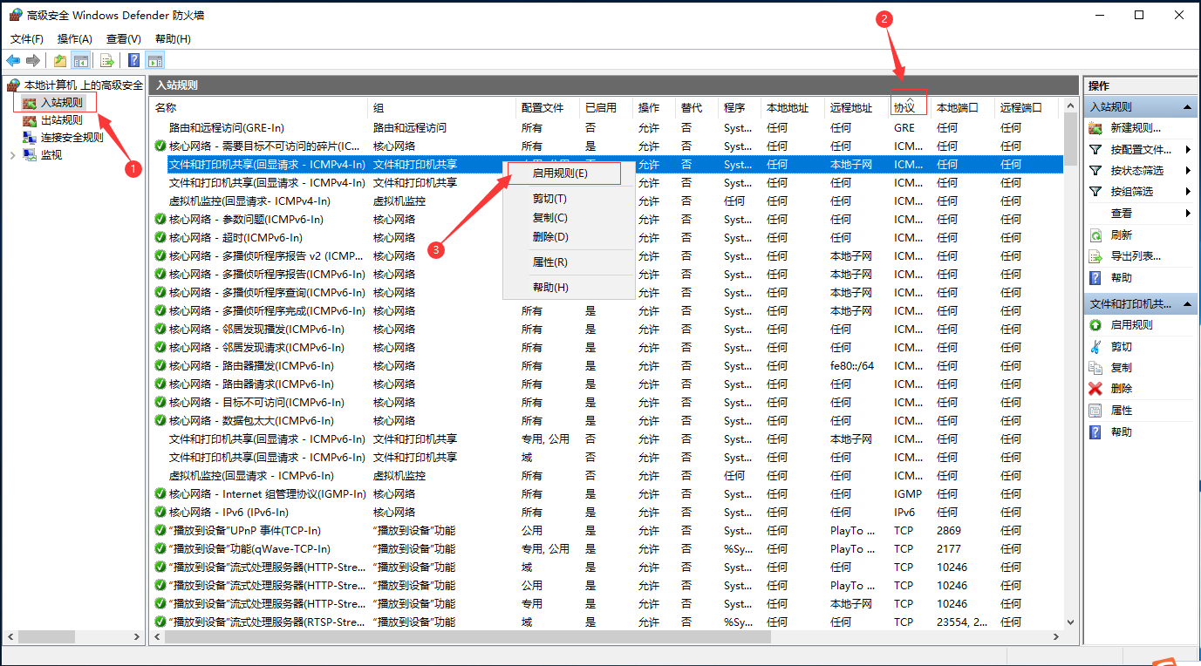This screenshot has height=666, width=1201.
Task: Sort by the 组 column header
Action: (x=442, y=108)
